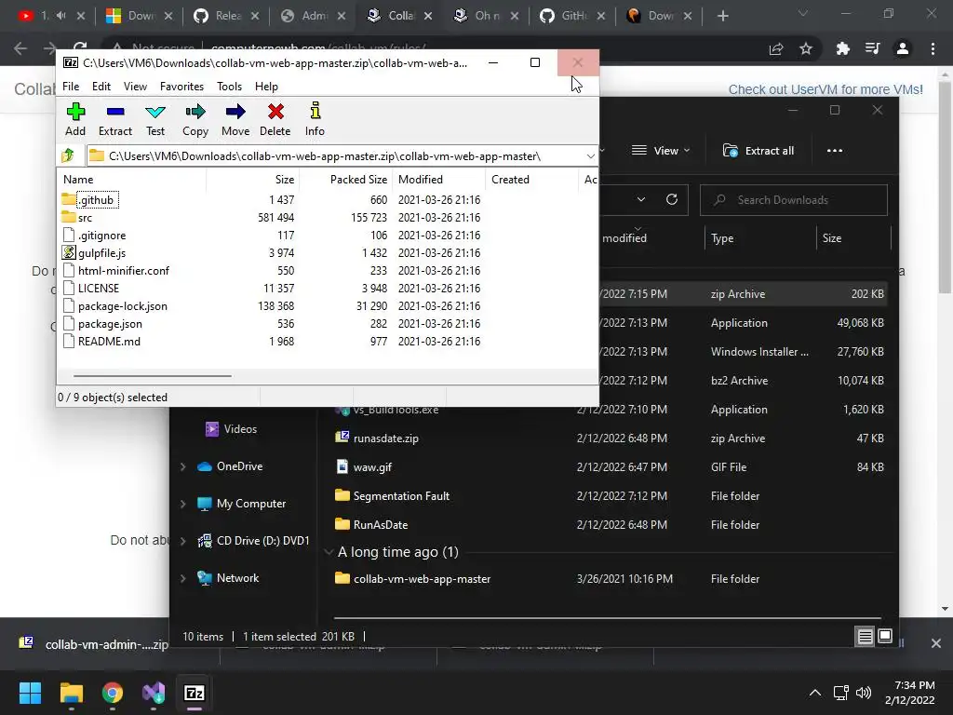Open Videos in Explorer sidebar
Viewport: 953px width, 715px height.
[x=240, y=429]
